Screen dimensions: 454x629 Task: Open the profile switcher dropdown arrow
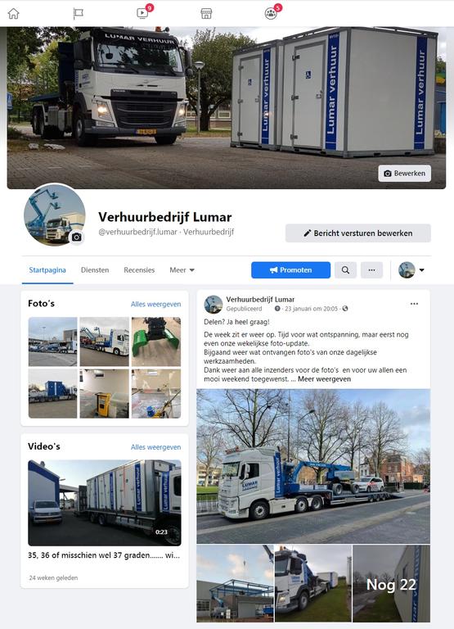421,270
